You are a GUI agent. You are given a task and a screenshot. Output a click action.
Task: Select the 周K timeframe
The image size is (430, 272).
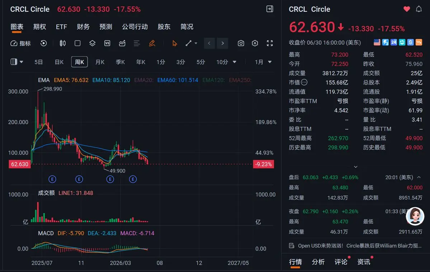click(x=79, y=62)
